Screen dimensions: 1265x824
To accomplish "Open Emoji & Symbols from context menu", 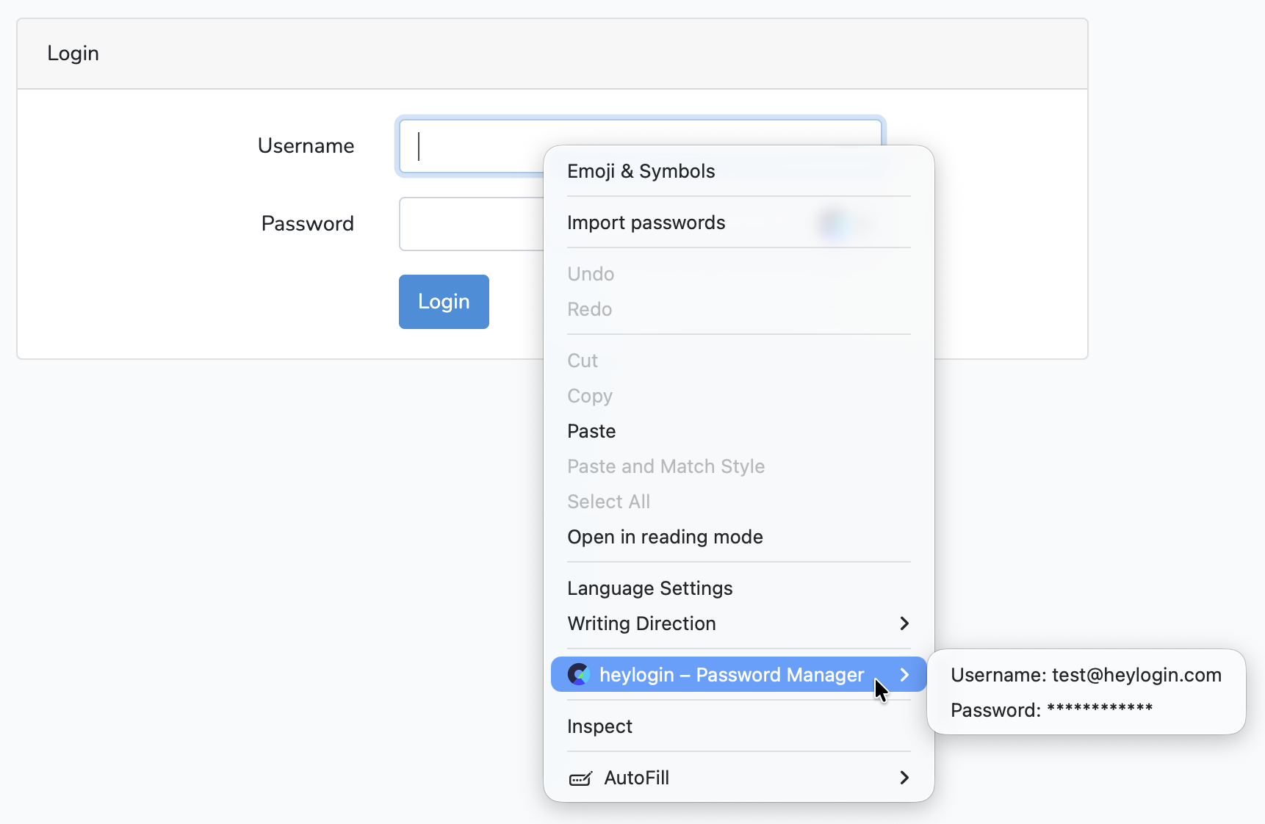I will coord(641,171).
